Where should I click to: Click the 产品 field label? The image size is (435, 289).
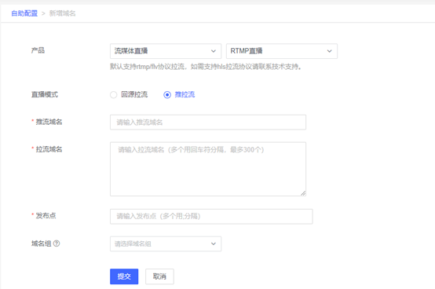tap(38, 50)
